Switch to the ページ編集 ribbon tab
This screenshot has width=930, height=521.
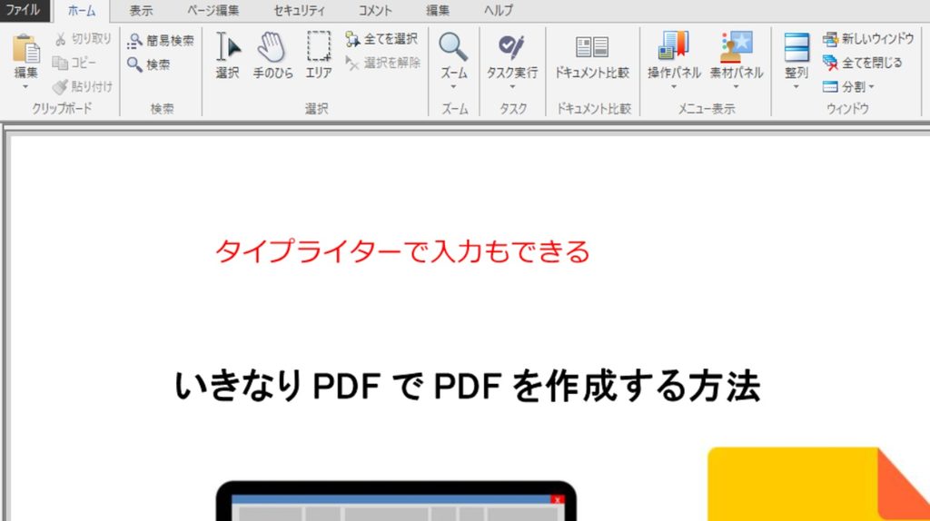pyautogui.click(x=213, y=11)
